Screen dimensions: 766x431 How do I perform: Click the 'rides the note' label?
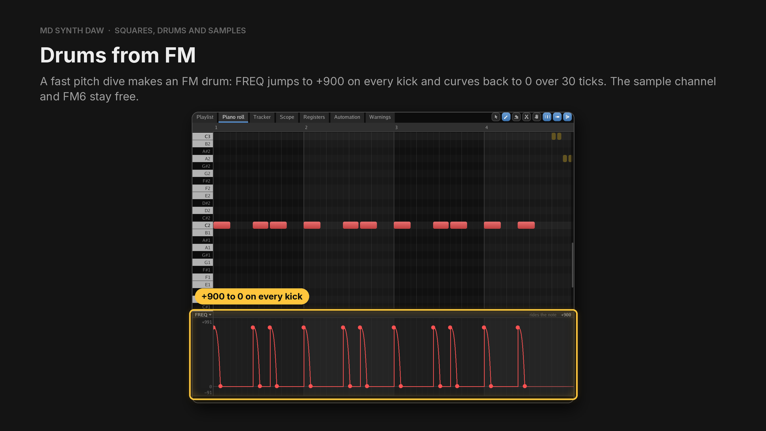click(x=543, y=315)
